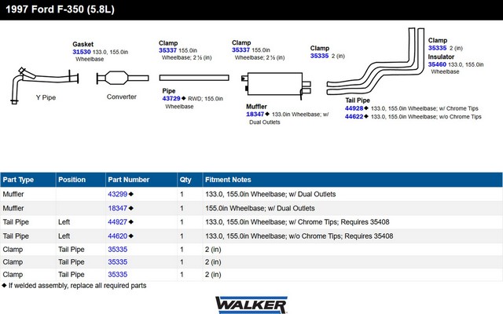The height and width of the screenshot is (314, 503).
Task: Open pipe part number 43729 link
Action: [171, 99]
